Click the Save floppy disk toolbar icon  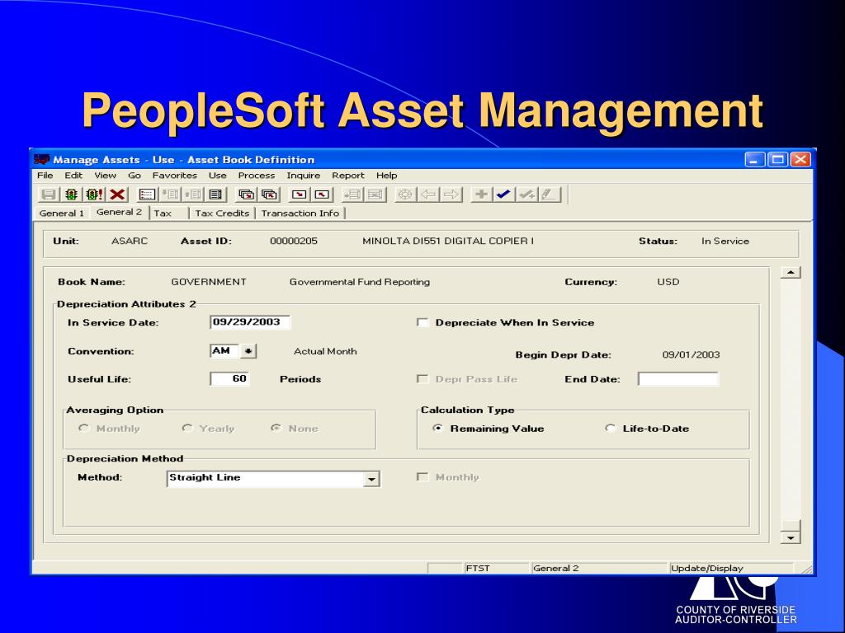[x=49, y=195]
